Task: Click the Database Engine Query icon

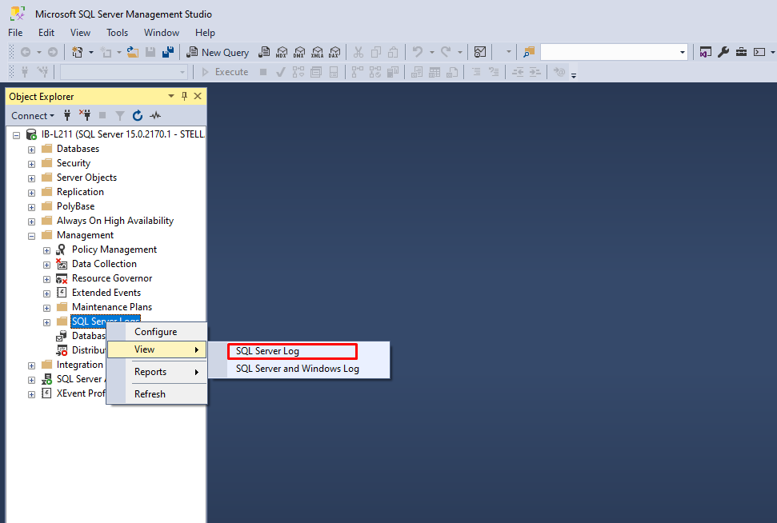Action: pos(264,52)
